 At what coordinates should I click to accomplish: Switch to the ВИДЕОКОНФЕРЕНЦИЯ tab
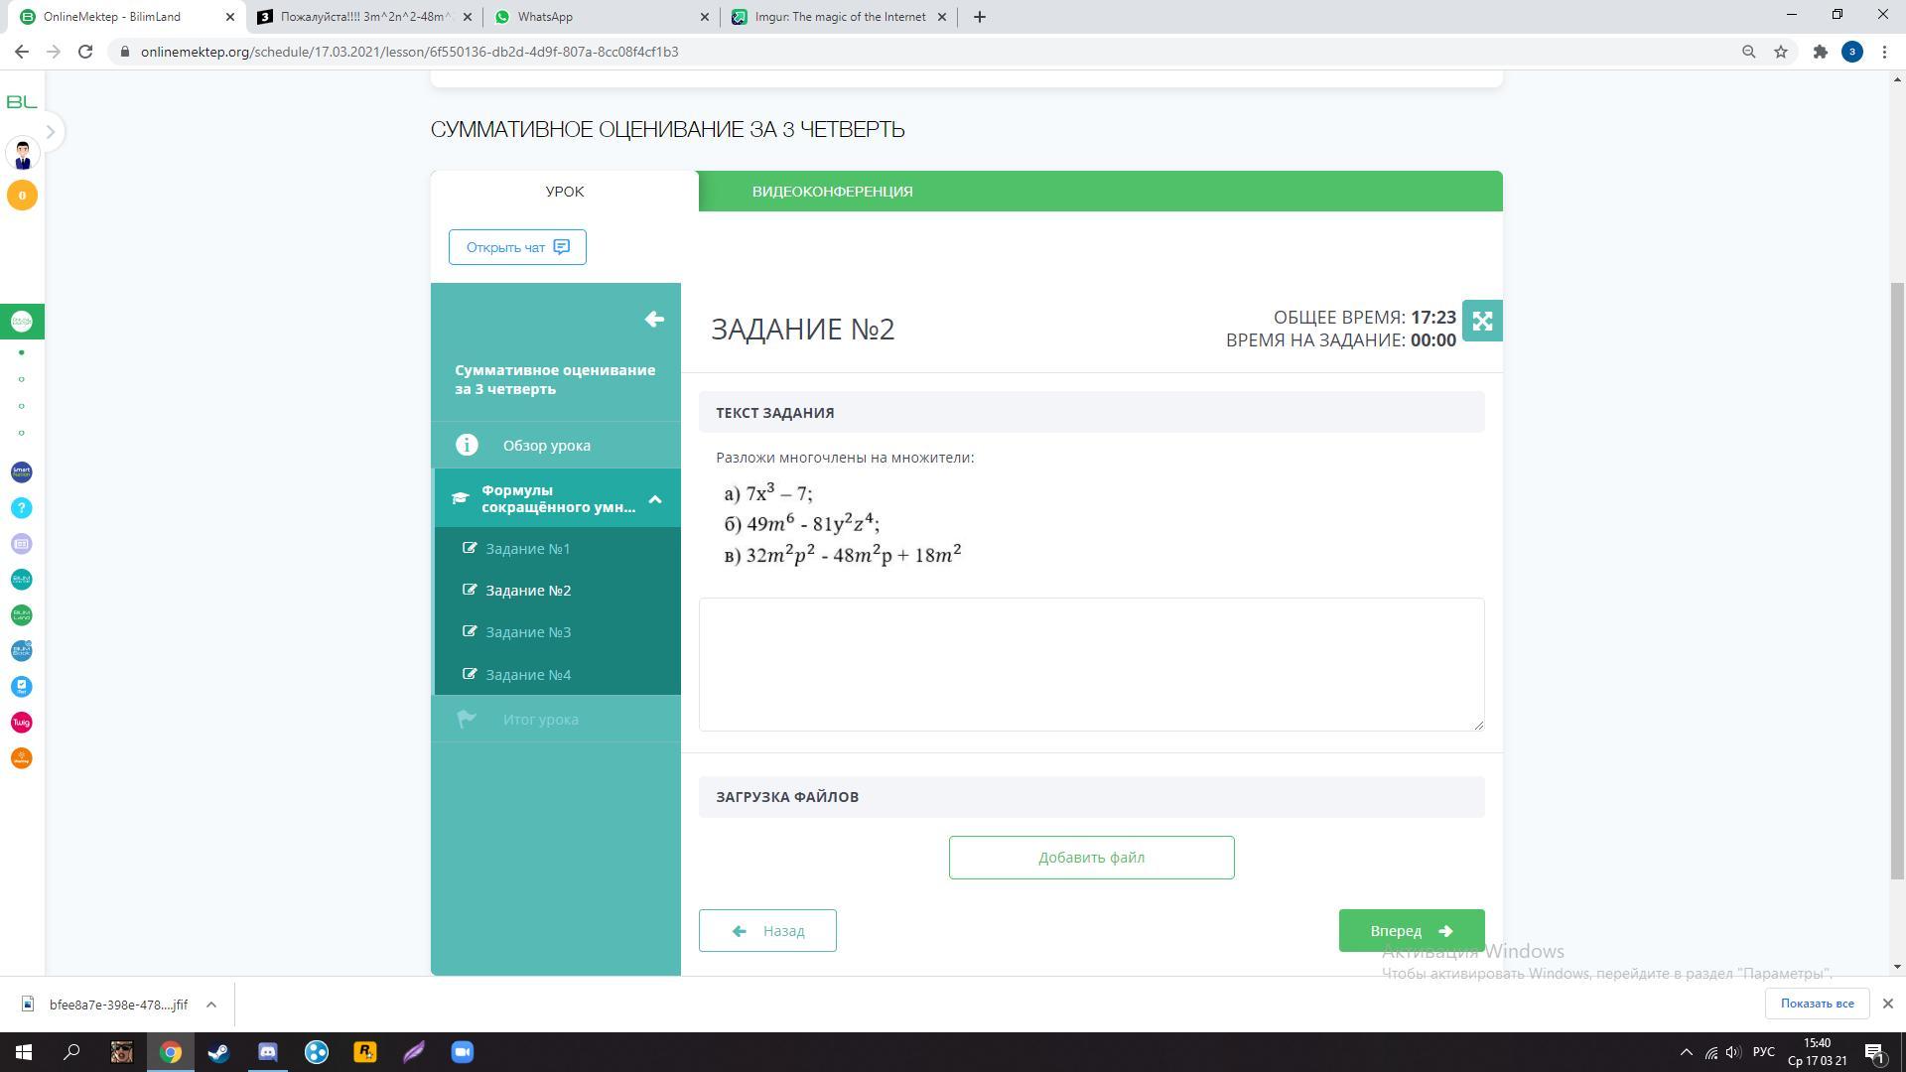click(x=832, y=192)
